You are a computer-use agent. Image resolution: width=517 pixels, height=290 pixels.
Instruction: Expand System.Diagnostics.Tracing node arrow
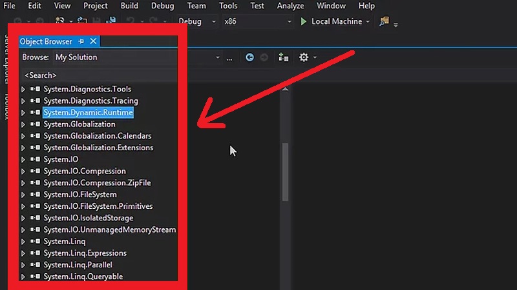[23, 101]
